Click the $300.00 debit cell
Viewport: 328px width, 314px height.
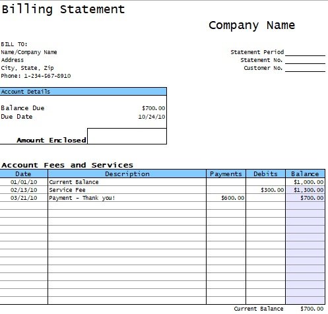(265, 190)
